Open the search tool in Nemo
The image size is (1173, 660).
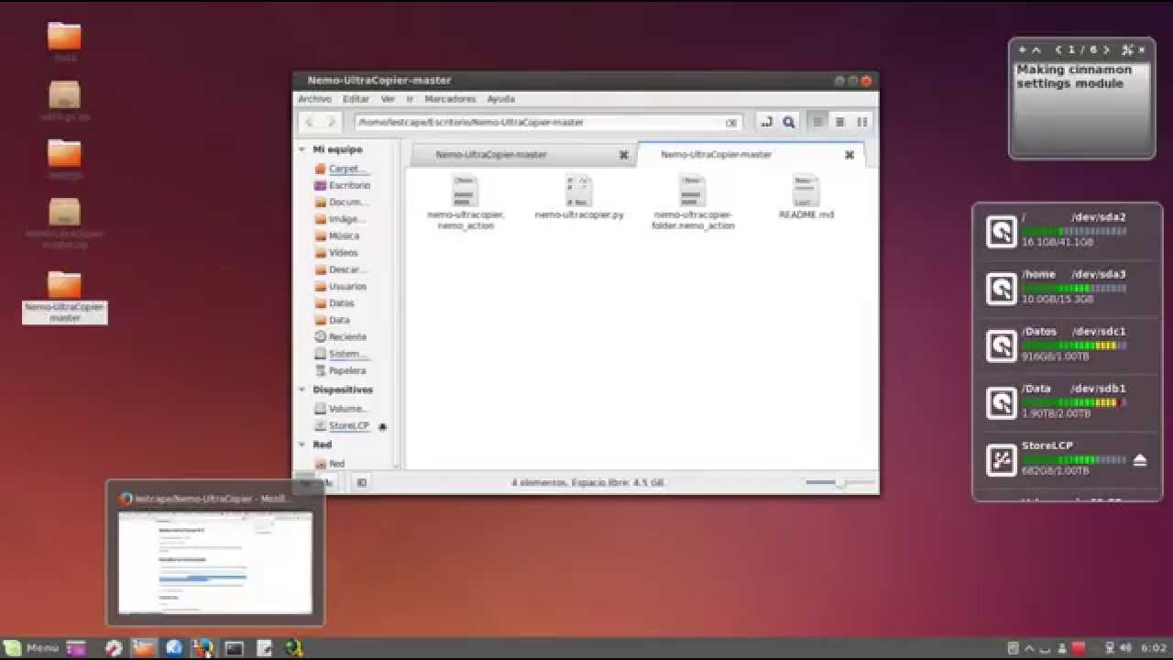tap(788, 122)
